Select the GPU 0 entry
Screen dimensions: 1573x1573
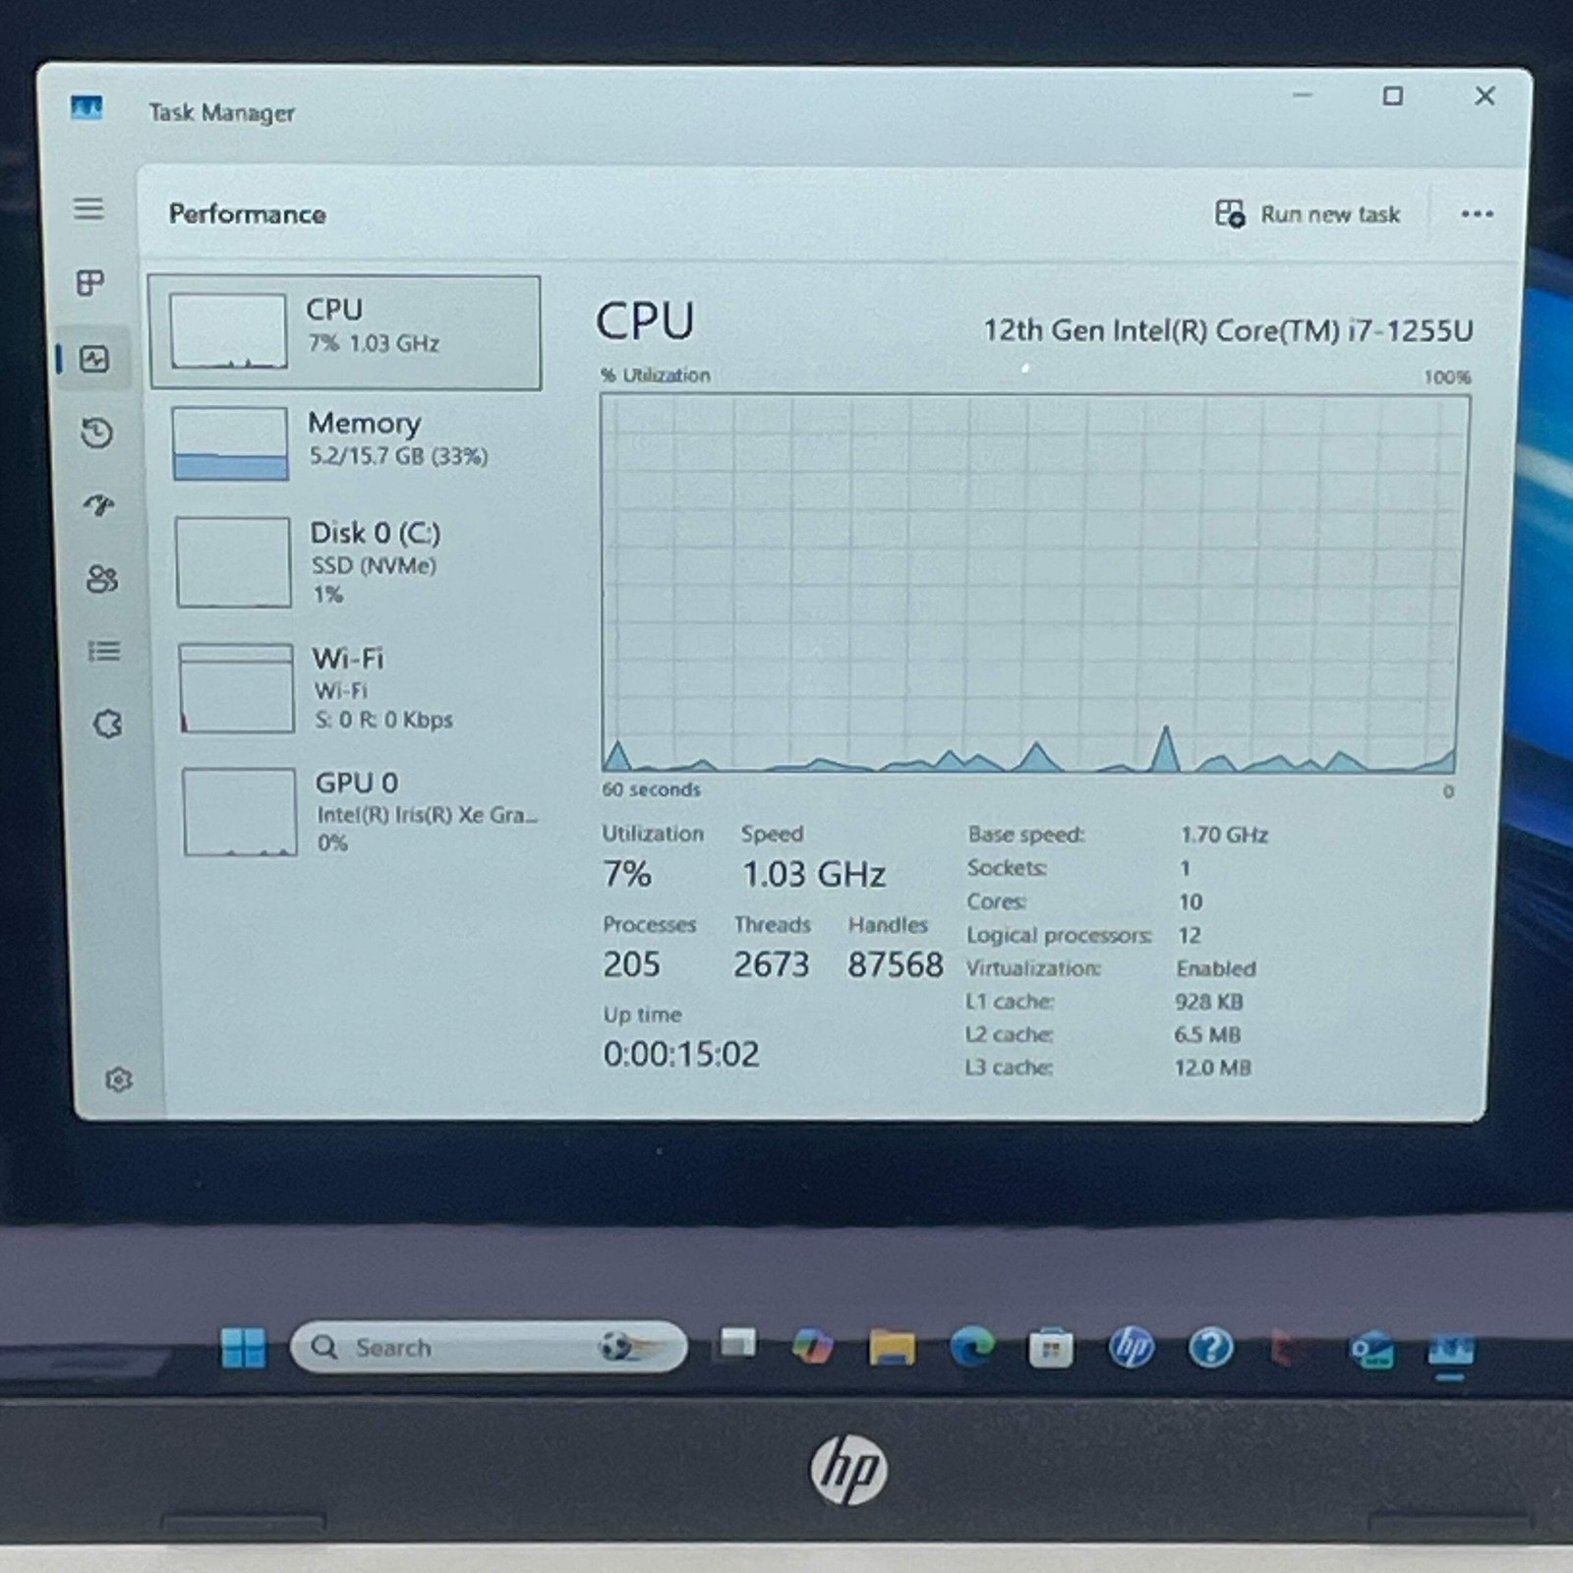pos(356,812)
